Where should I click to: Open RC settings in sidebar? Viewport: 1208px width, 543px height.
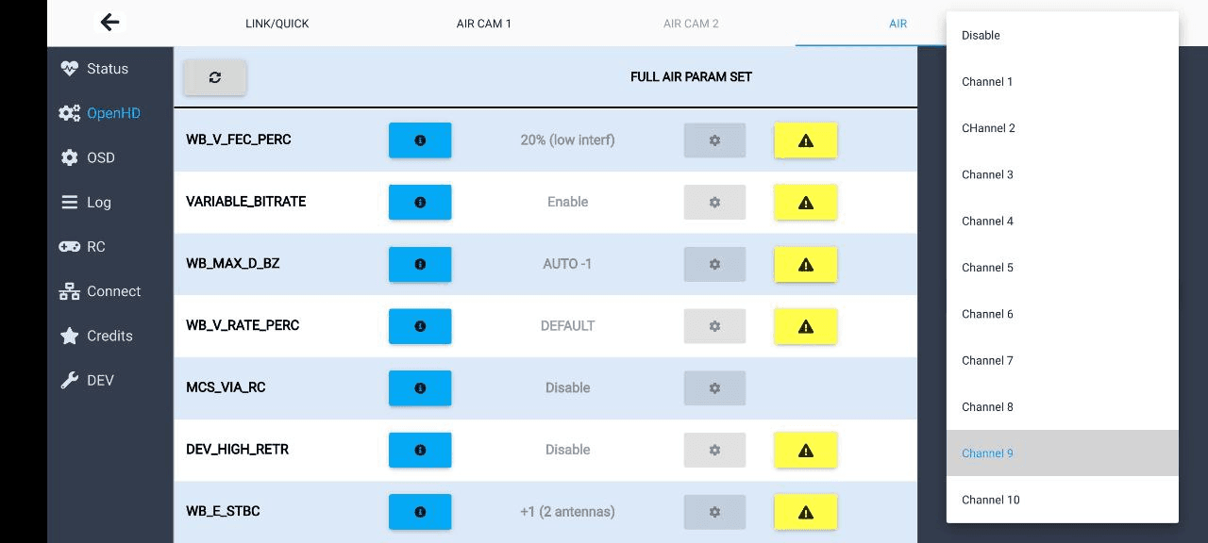pos(95,247)
